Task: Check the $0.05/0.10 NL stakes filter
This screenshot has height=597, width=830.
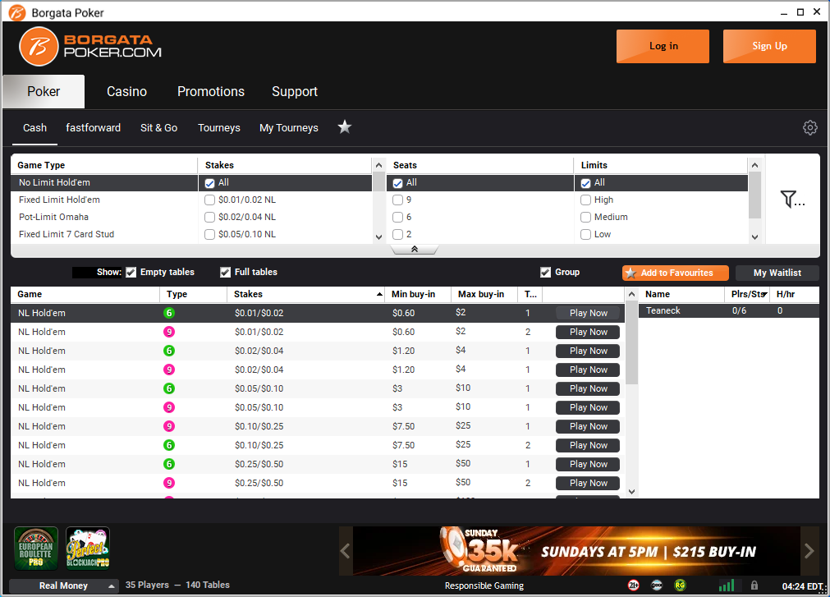Action: (x=209, y=235)
